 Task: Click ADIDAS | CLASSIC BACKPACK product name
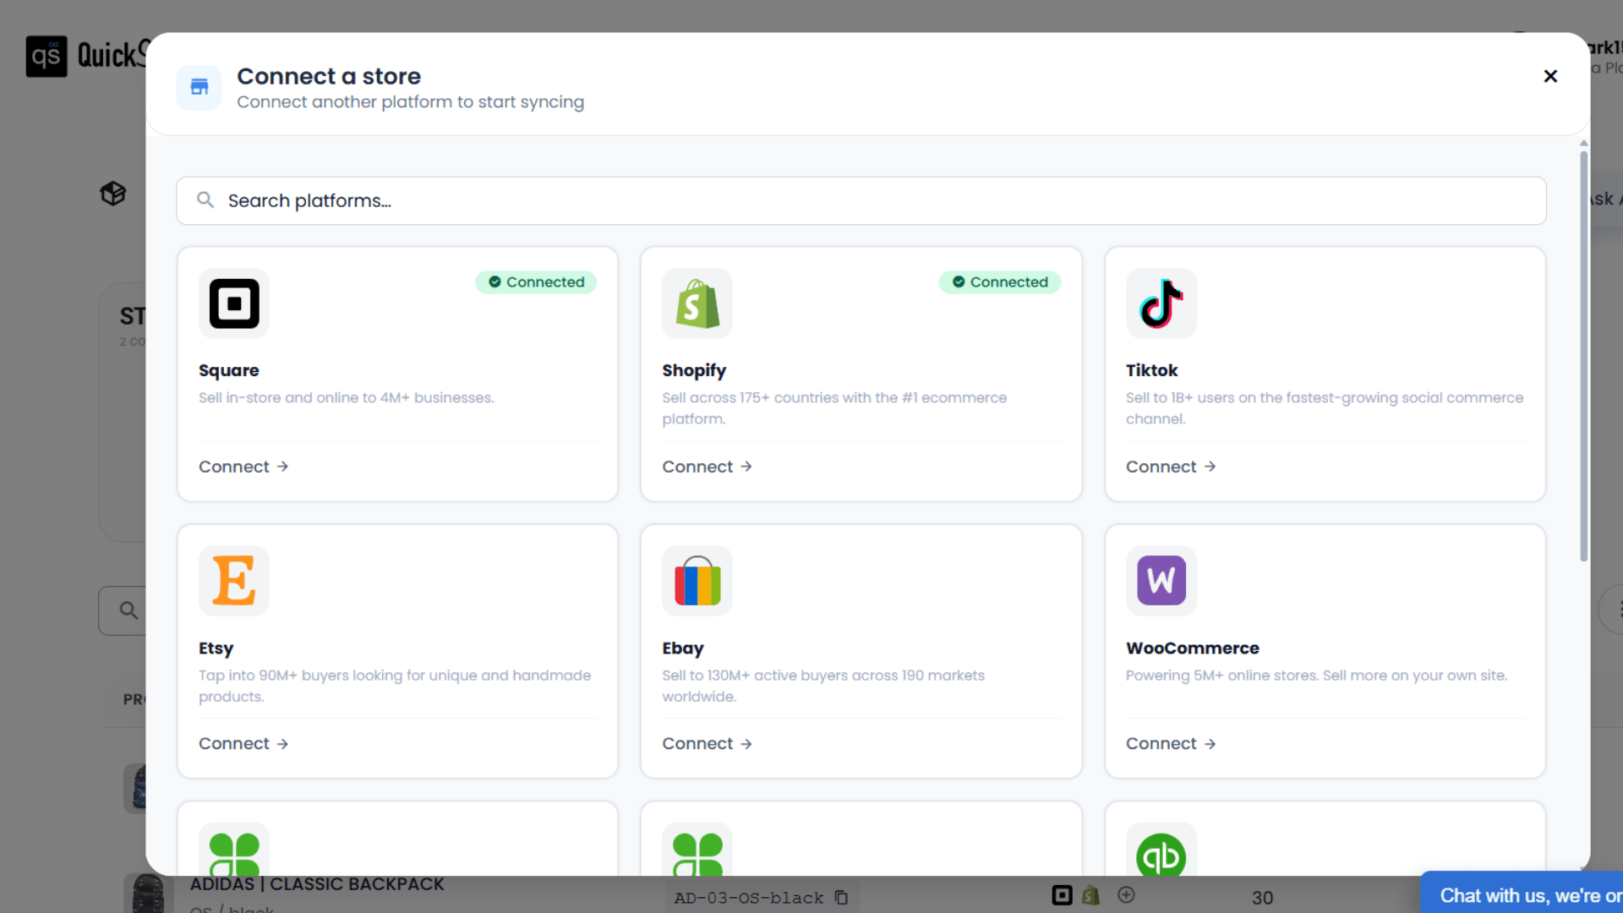click(317, 884)
